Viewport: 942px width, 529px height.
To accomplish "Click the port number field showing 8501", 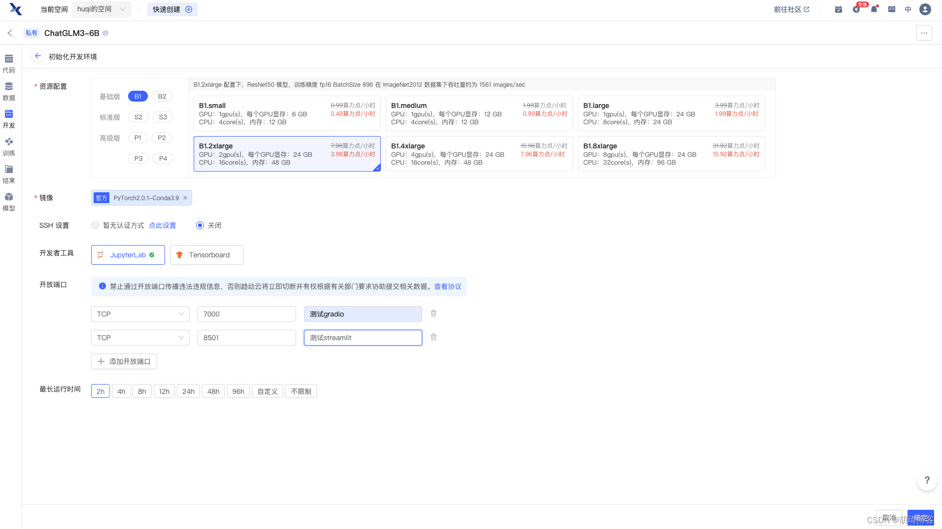I will click(247, 338).
